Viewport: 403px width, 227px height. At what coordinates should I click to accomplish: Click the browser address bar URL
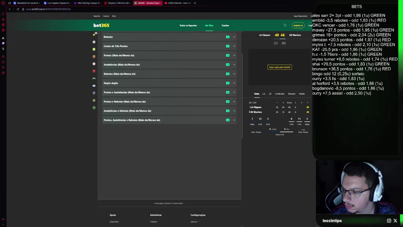(48, 9)
